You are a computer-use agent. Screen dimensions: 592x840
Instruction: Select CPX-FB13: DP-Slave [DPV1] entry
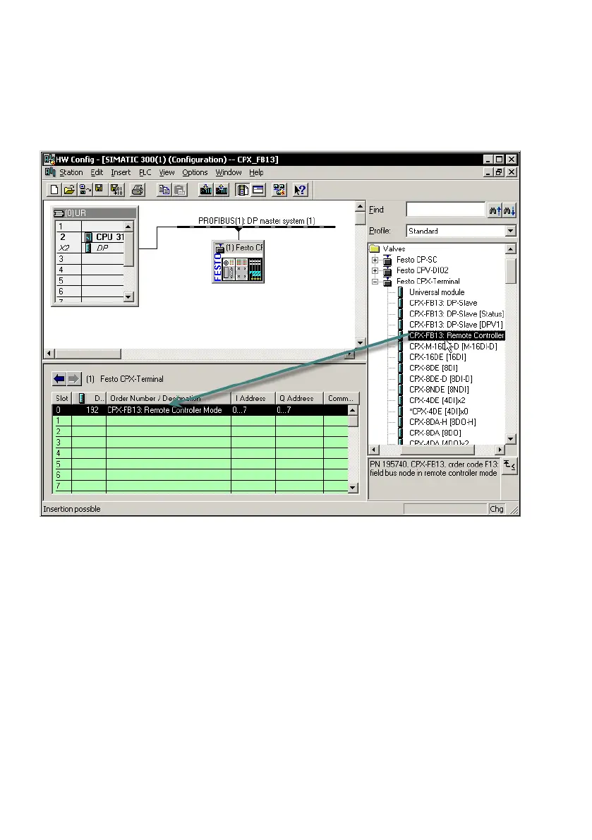[456, 325]
